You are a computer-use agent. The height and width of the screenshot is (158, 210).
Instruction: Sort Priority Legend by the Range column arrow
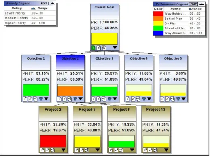pyautogui.click(x=33, y=8)
